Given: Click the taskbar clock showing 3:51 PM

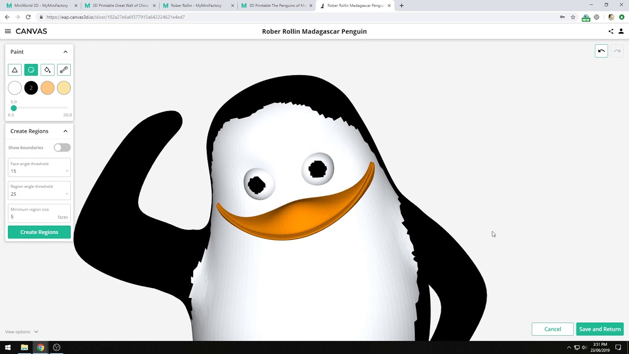Looking at the screenshot, I should pos(600,348).
